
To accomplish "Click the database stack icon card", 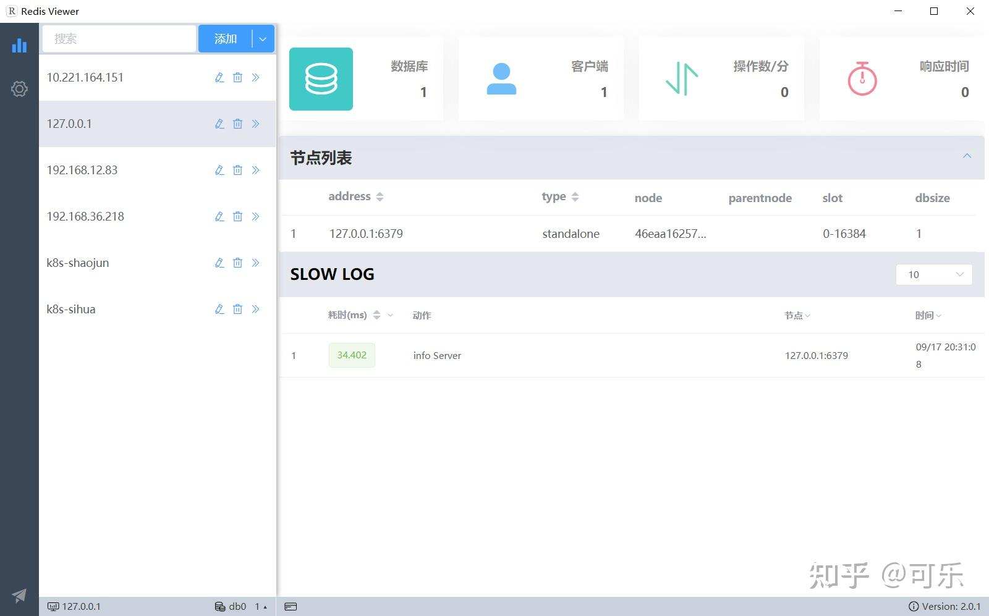I will (321, 79).
